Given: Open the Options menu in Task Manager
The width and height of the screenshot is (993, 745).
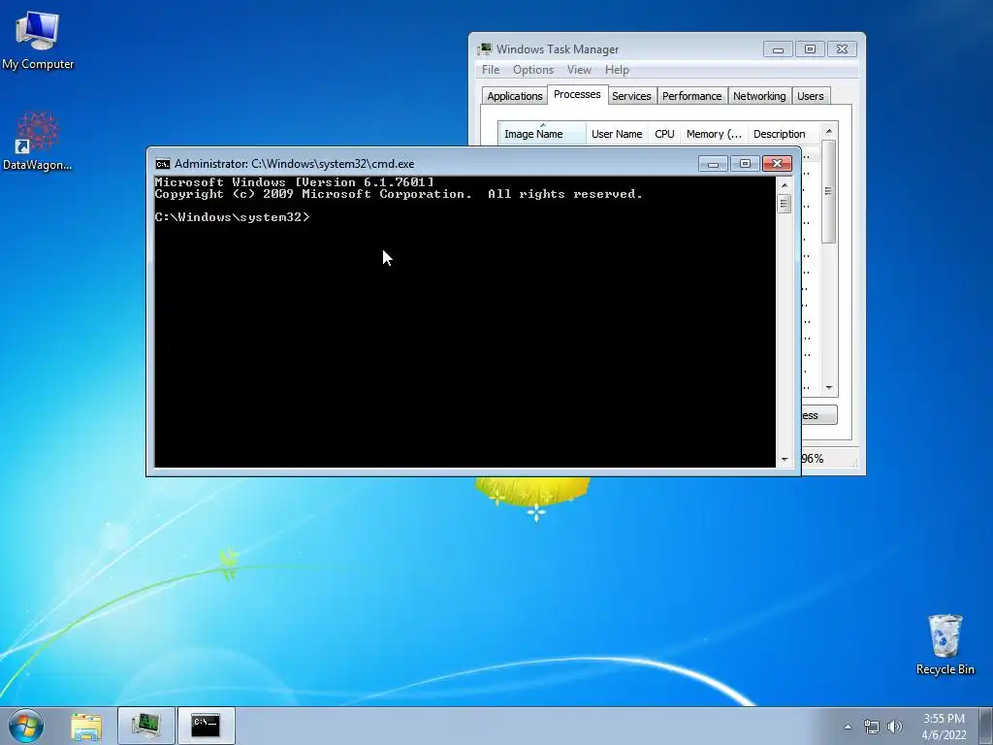Looking at the screenshot, I should click(x=533, y=70).
